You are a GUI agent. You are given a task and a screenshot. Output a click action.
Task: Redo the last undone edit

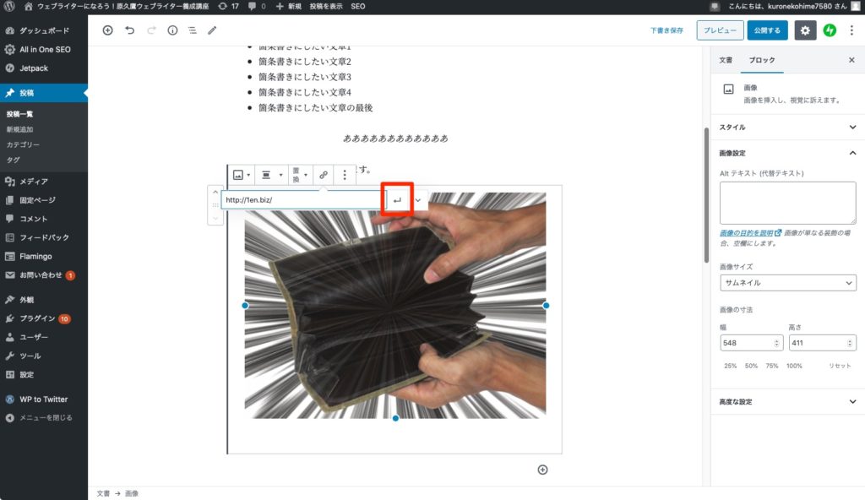pos(151,30)
